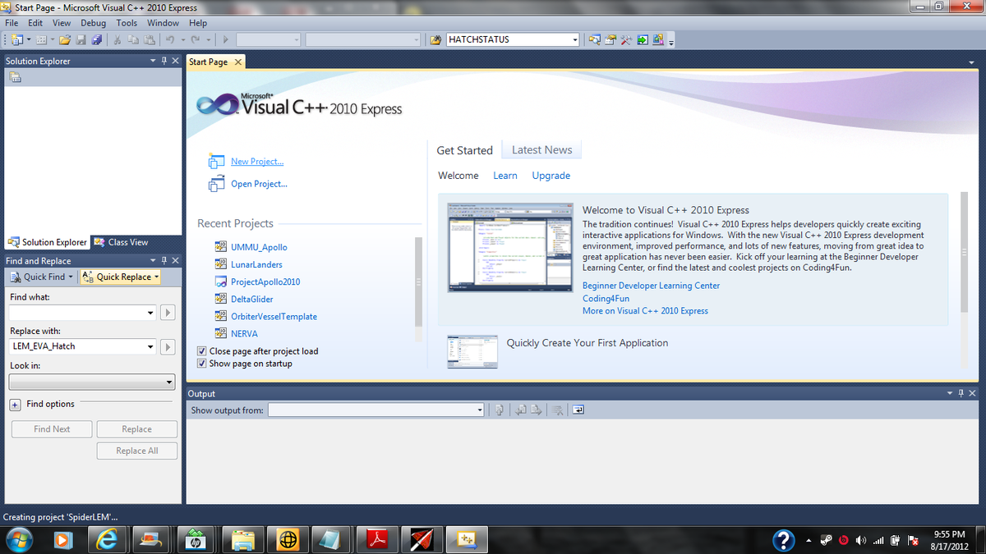Click the Save floppy disk icon
This screenshot has width=986, height=554.
click(x=81, y=39)
